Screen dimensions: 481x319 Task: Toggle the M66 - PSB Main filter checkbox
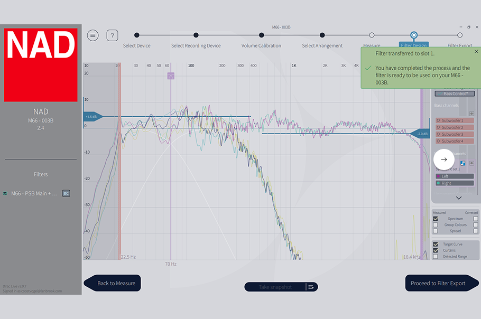(5, 194)
